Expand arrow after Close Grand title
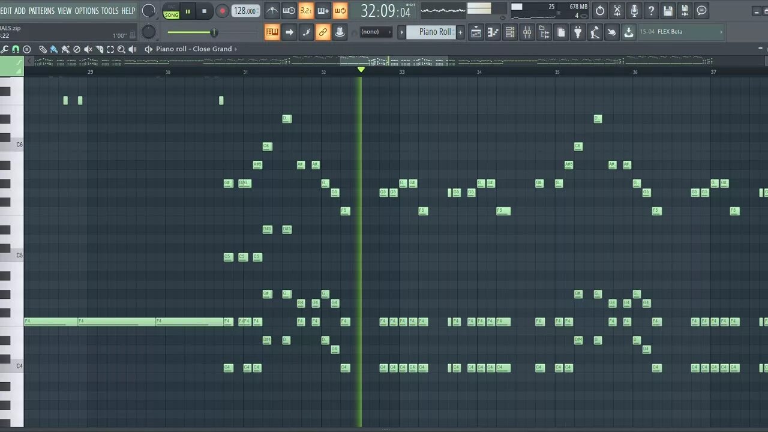Image resolution: width=768 pixels, height=432 pixels. [x=236, y=49]
